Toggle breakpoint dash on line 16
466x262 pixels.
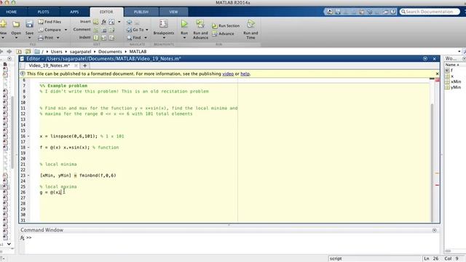pos(28,136)
